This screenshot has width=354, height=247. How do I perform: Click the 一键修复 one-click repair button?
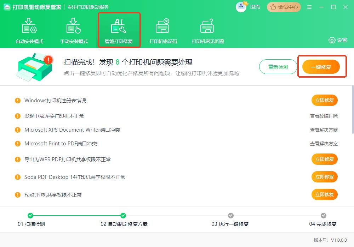(x=320, y=66)
